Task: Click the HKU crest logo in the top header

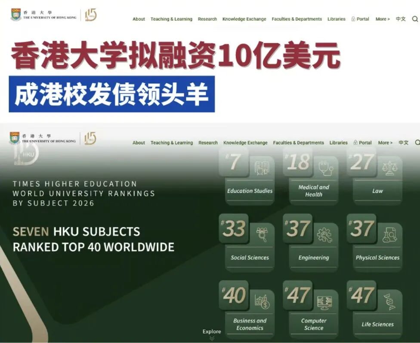Action: pyautogui.click(x=16, y=15)
